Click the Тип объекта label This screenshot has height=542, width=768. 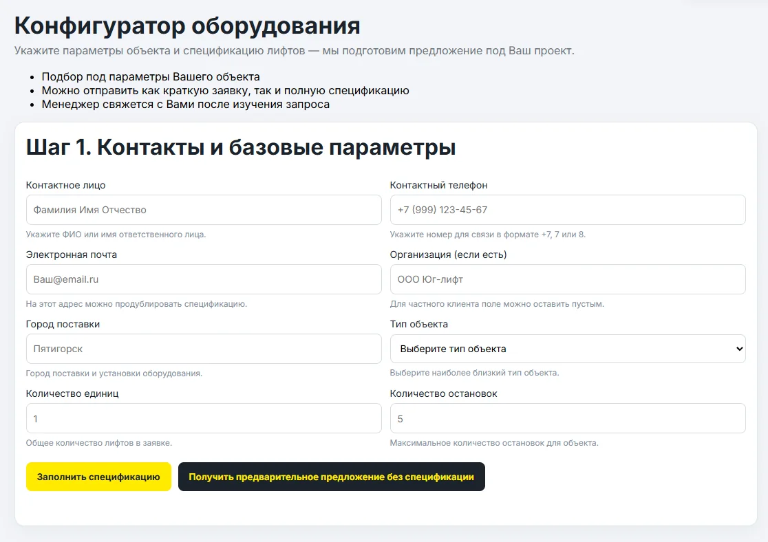419,324
